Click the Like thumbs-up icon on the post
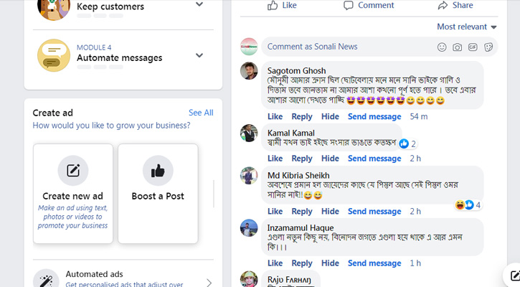 (x=273, y=5)
